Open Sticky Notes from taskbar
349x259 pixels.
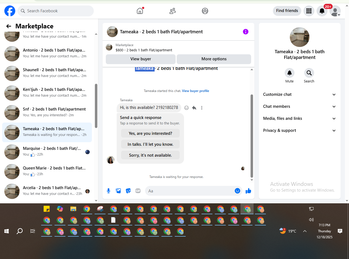point(47,209)
